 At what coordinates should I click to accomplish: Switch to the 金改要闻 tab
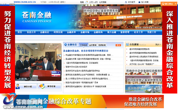[x=93, y=45]
